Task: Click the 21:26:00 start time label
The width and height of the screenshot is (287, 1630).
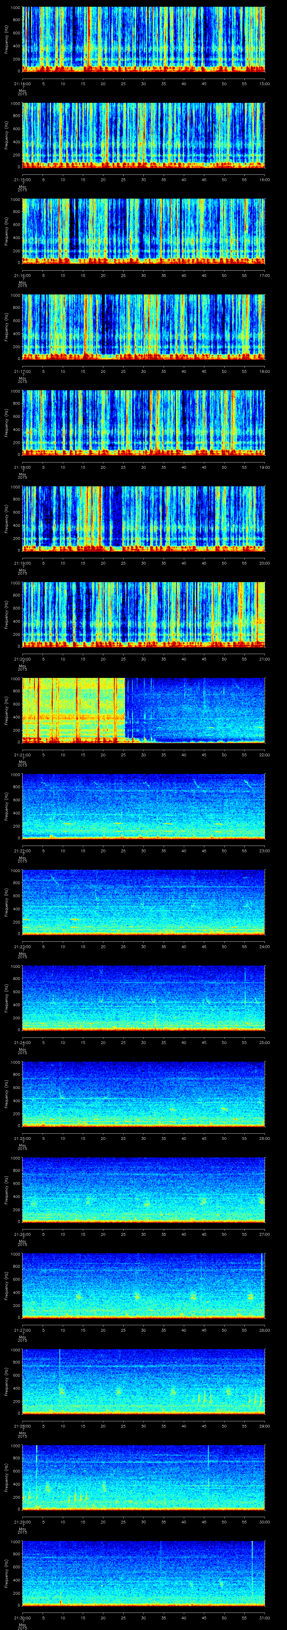Action: point(22,1234)
